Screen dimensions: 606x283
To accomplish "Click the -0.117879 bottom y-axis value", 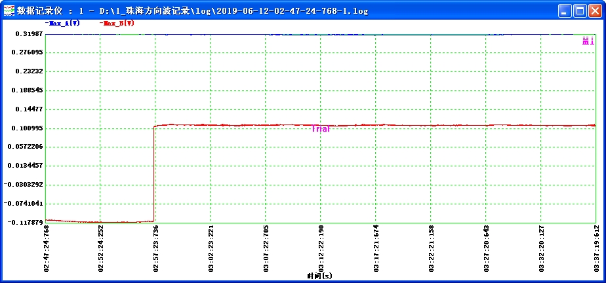I will click(26, 223).
